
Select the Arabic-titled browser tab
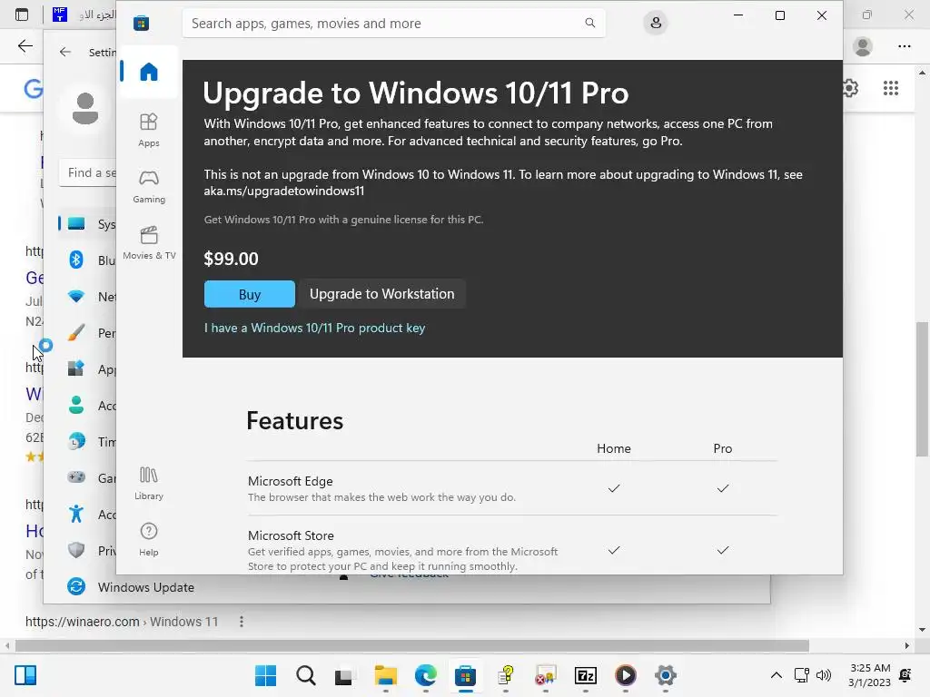pyautogui.click(x=84, y=15)
